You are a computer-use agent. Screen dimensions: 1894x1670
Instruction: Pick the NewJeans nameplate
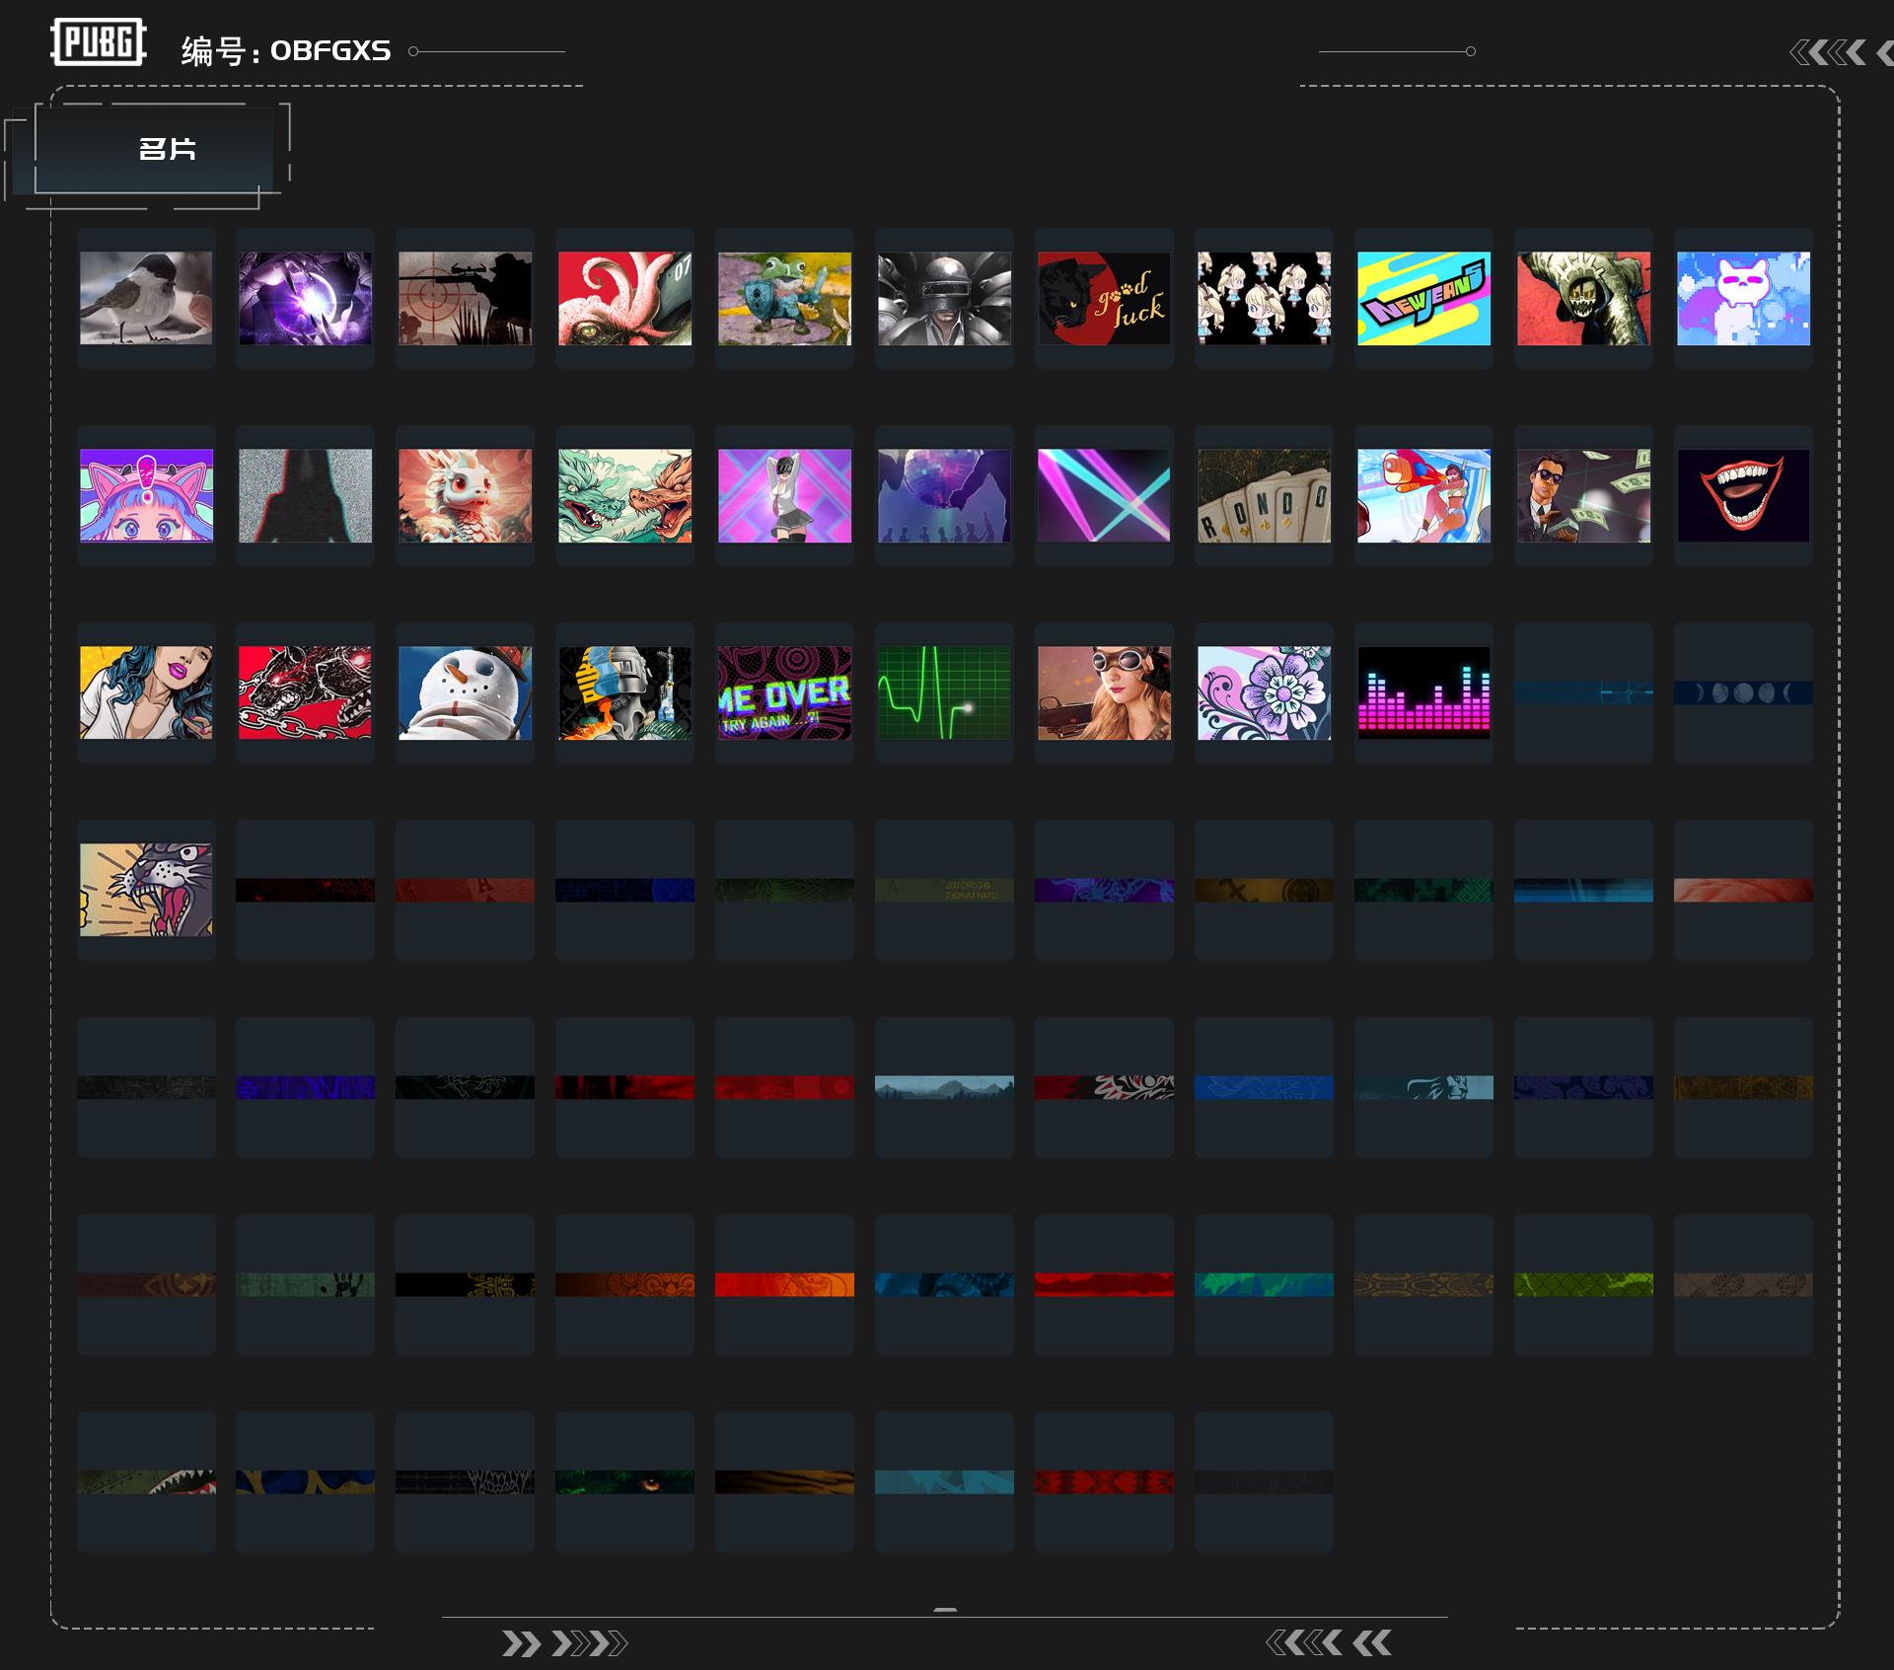tap(1423, 298)
